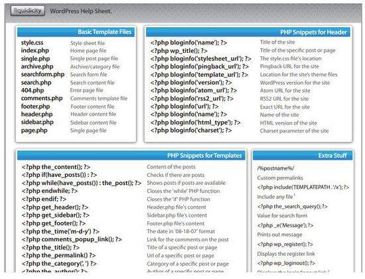Select the footer.php entry

click(x=35, y=106)
